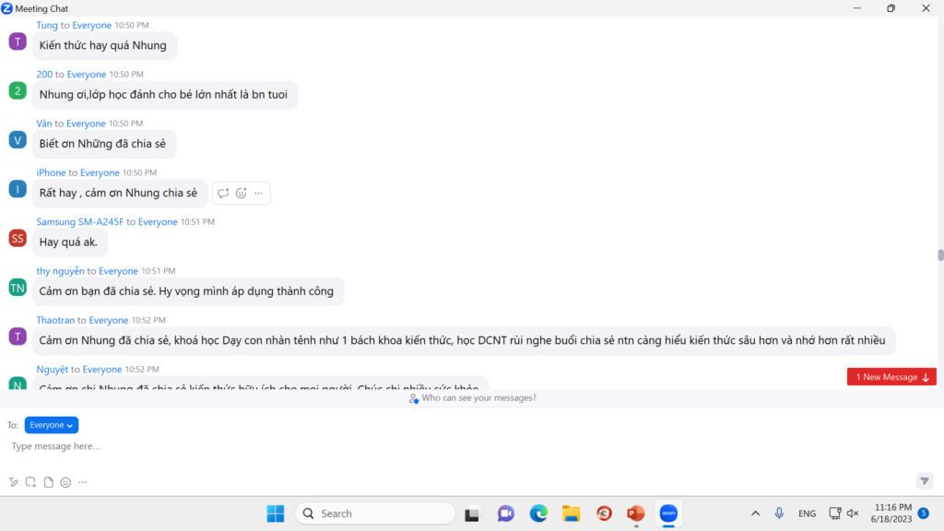Toggle microphone icon in system tray
Viewport: 944px width, 531px height.
[x=779, y=513]
